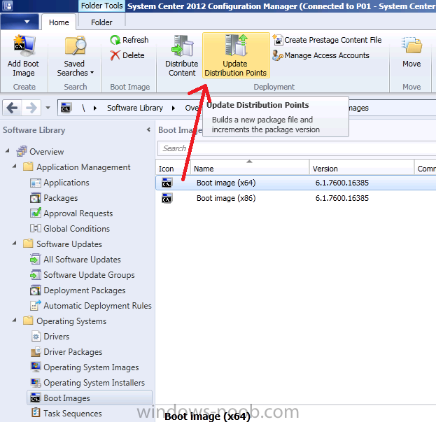Open the blue application menu dropdown
436x422 pixels.
click(x=20, y=22)
